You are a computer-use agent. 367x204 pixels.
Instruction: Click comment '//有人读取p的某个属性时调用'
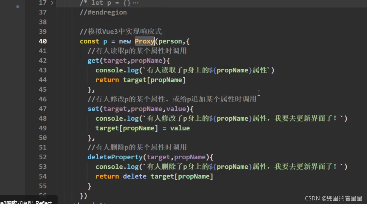click(x=137, y=51)
